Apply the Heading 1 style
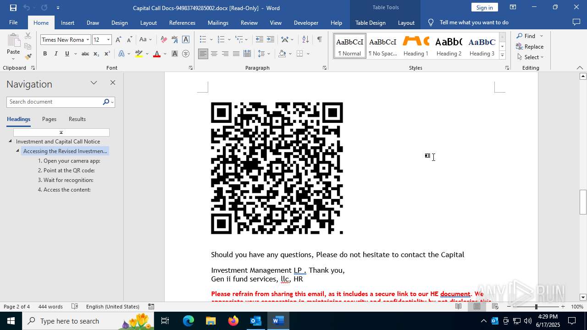This screenshot has width=587, height=330. pyautogui.click(x=415, y=46)
